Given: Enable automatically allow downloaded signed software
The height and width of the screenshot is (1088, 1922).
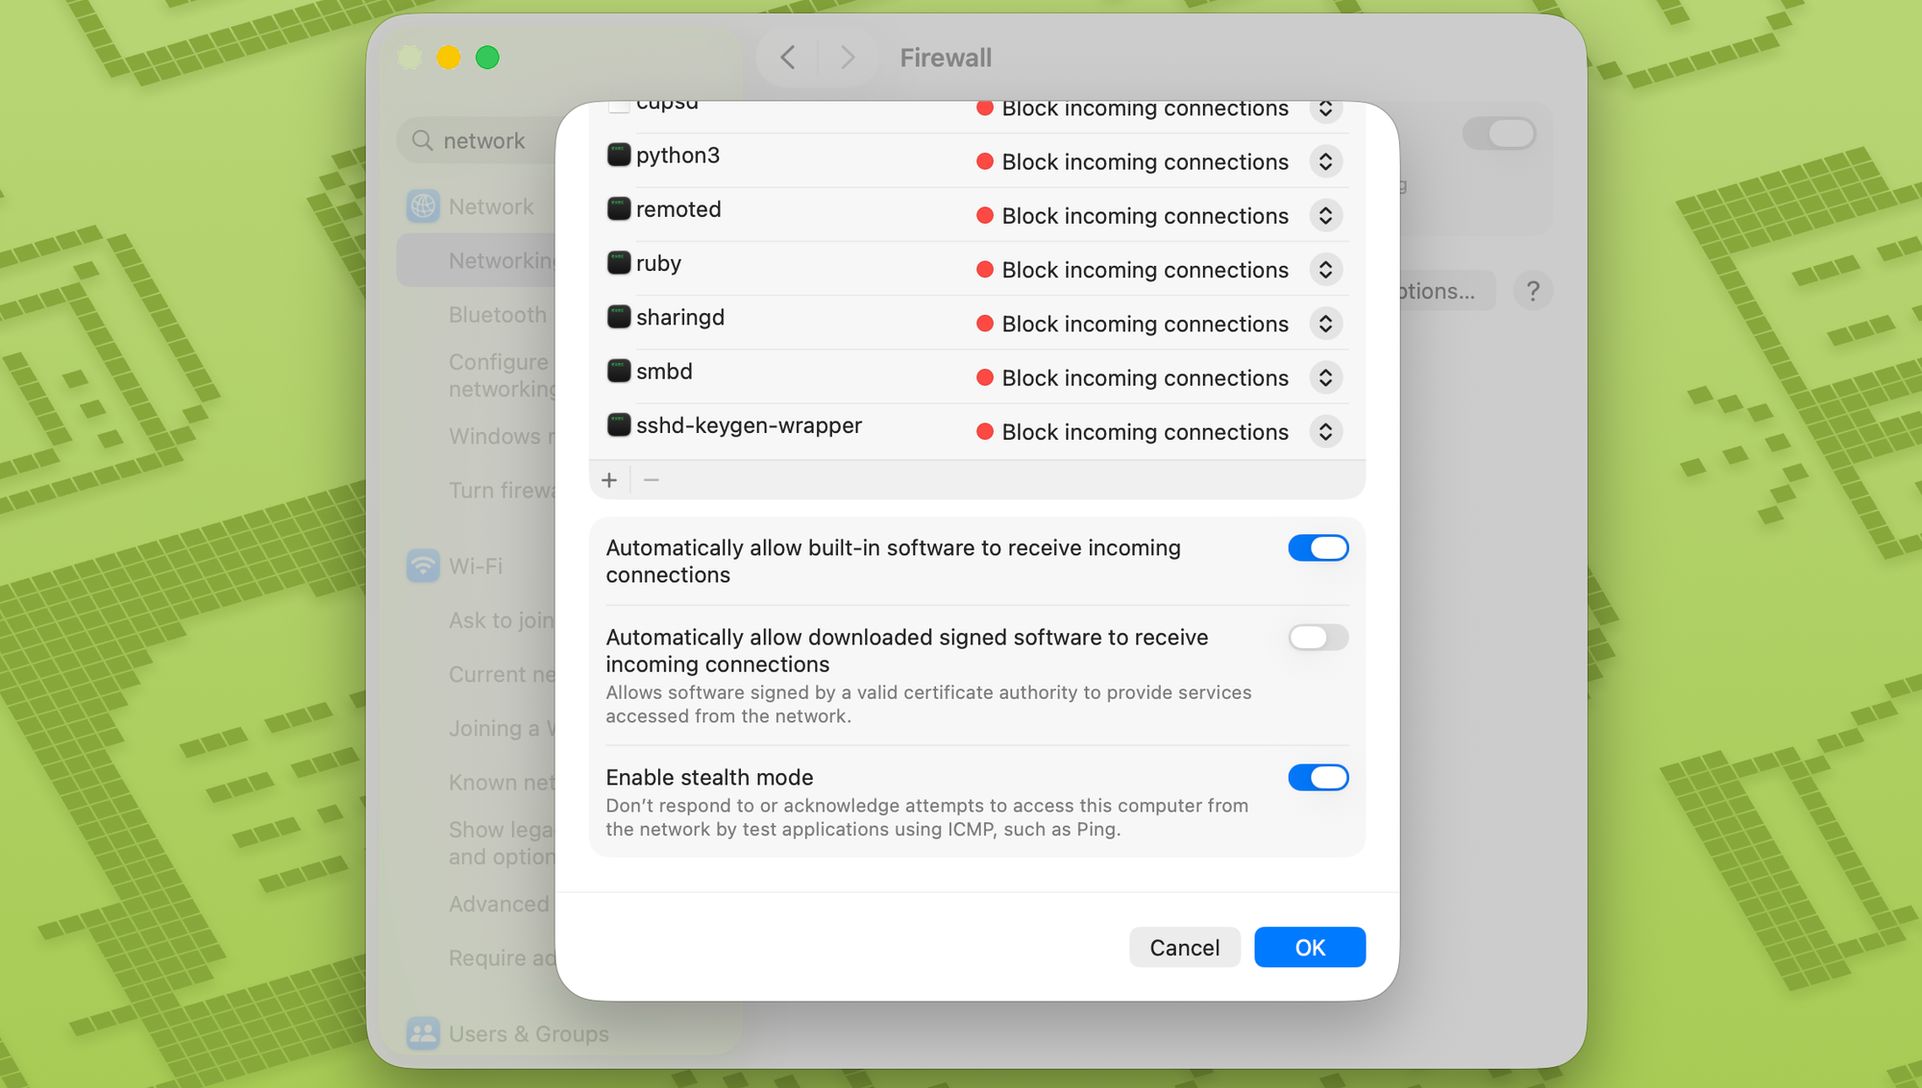Looking at the screenshot, I should [x=1318, y=638].
